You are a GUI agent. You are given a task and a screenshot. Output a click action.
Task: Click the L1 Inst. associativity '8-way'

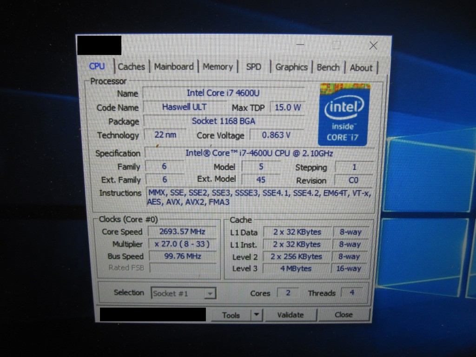coord(350,245)
